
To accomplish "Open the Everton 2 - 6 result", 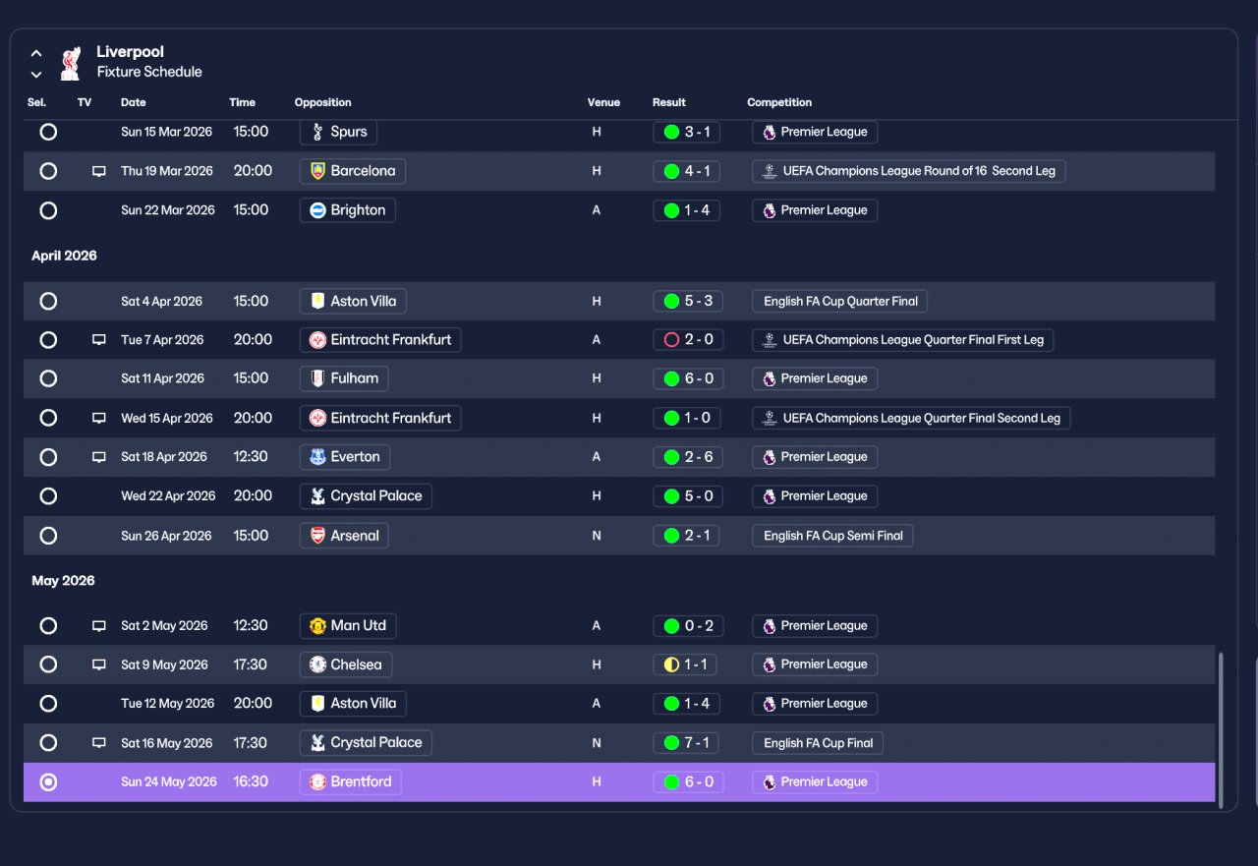I will tap(686, 457).
